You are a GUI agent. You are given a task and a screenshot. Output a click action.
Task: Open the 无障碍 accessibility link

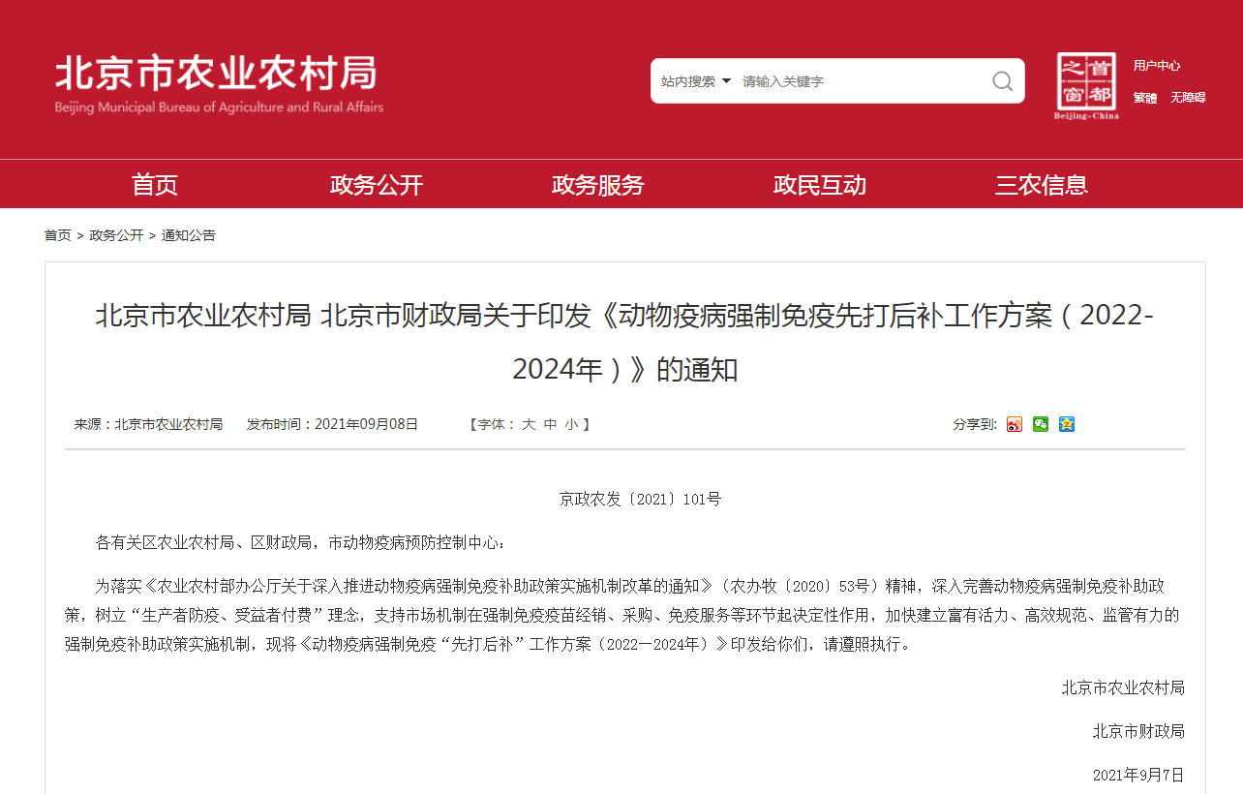tap(1188, 98)
